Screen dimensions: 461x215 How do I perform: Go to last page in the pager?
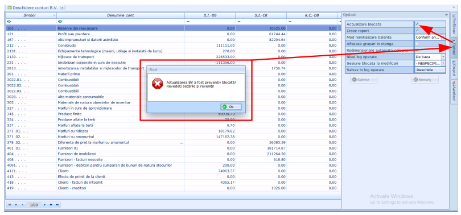click(x=57, y=204)
